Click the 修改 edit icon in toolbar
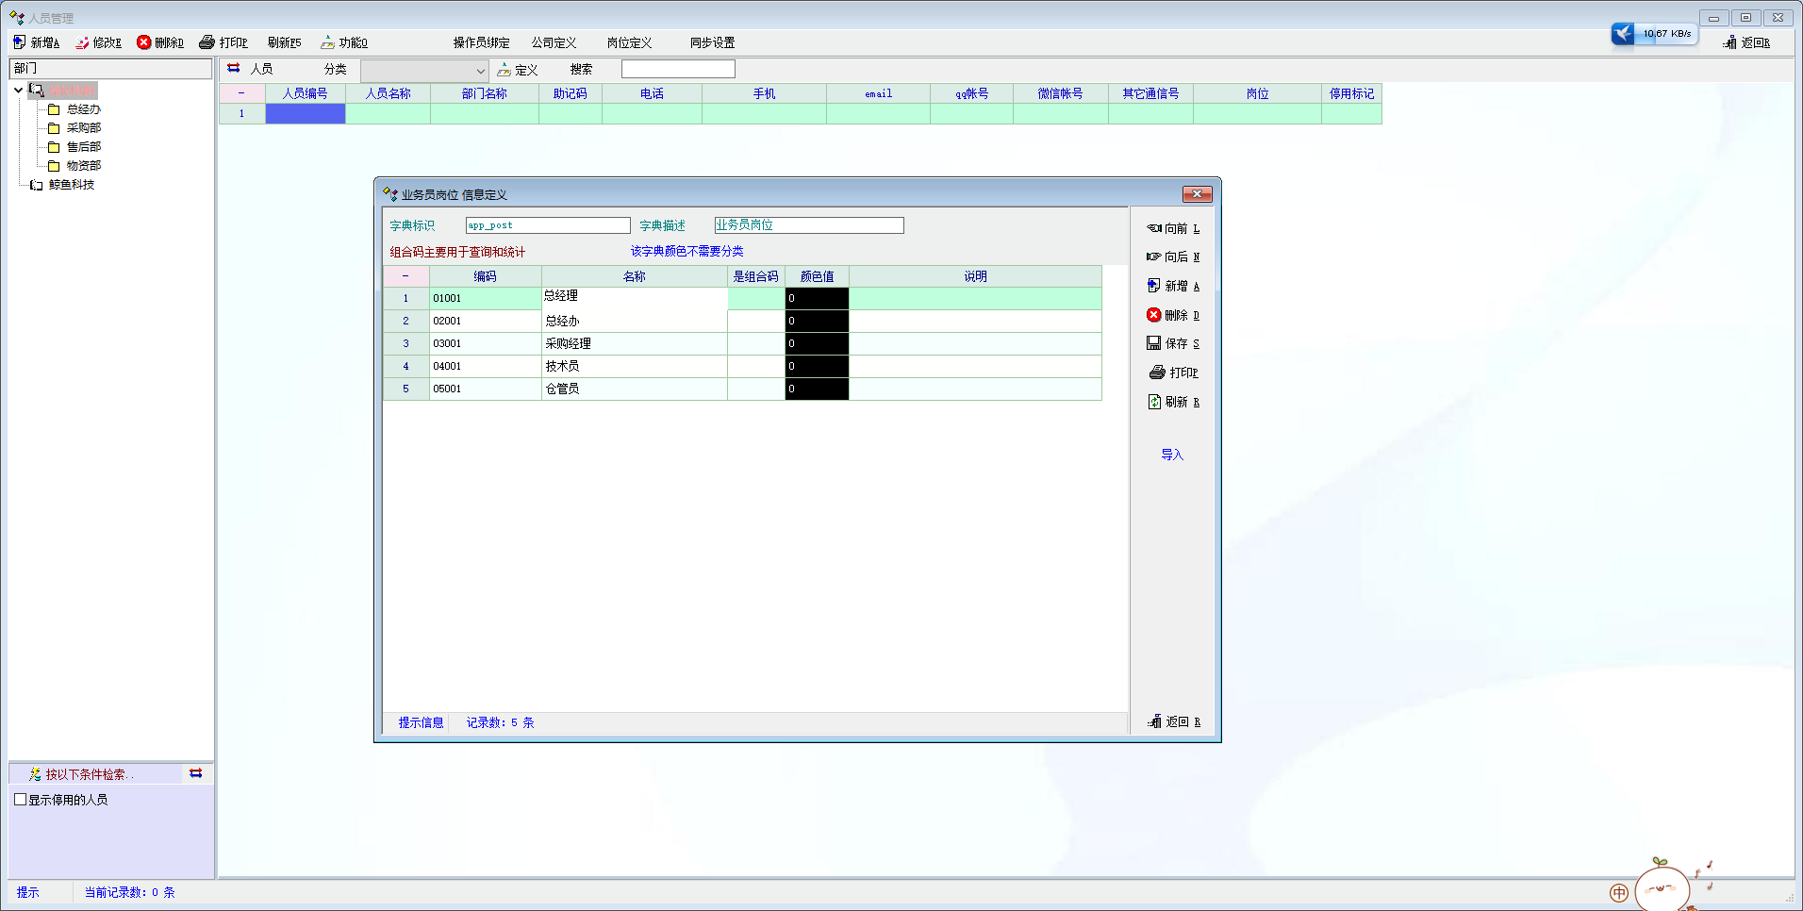 point(82,42)
